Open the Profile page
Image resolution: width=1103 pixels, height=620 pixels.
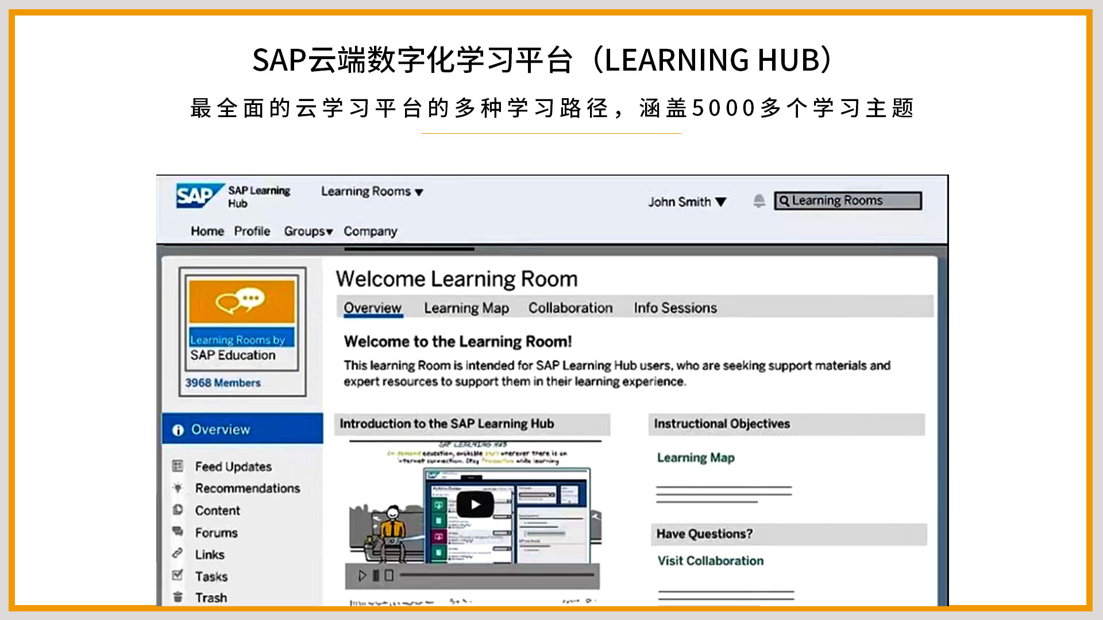pos(252,231)
